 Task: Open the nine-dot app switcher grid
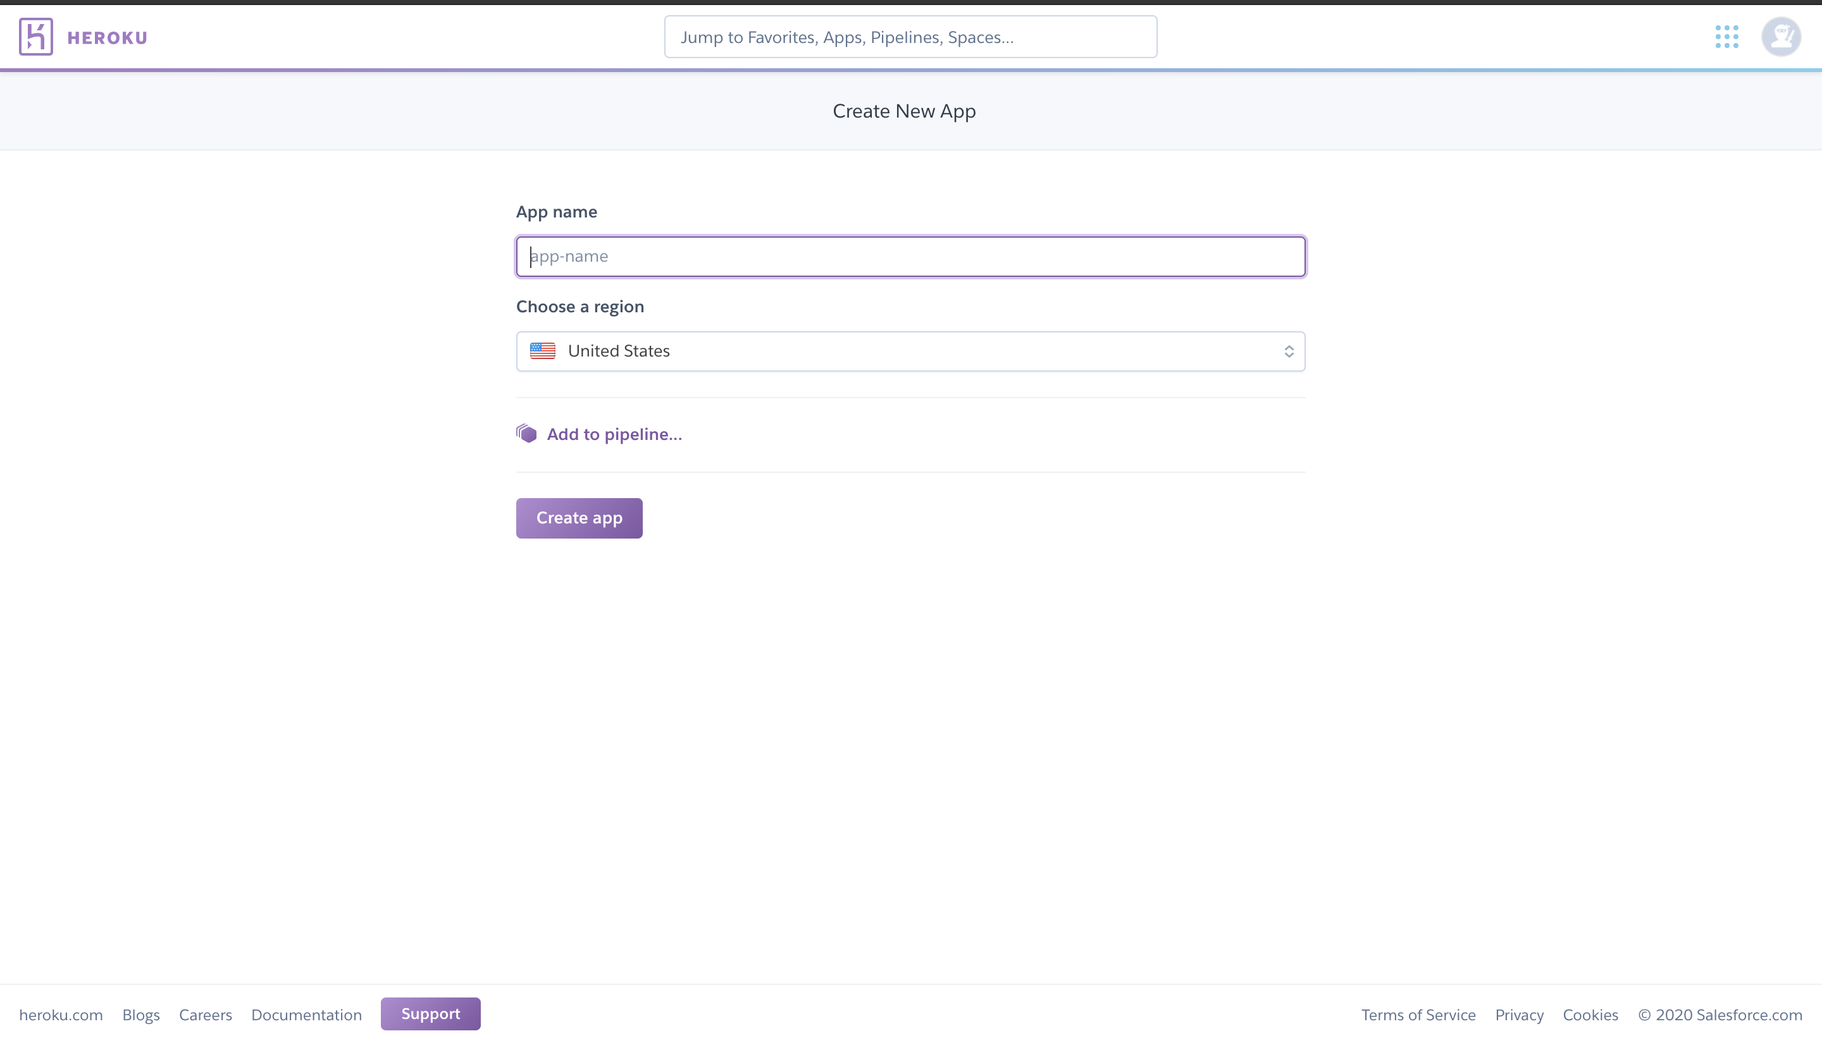pyautogui.click(x=1726, y=37)
